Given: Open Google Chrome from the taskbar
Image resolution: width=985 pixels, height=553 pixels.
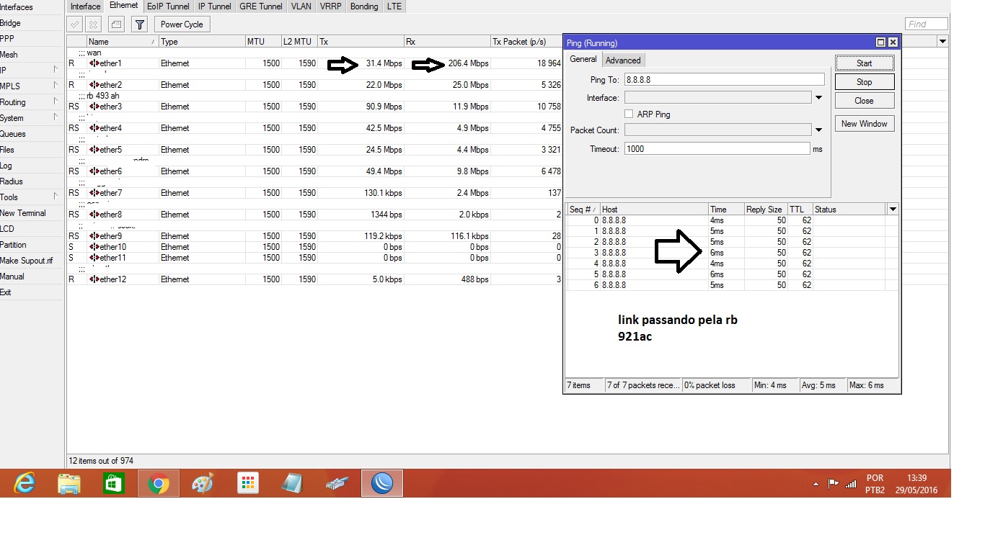Looking at the screenshot, I should 159,484.
